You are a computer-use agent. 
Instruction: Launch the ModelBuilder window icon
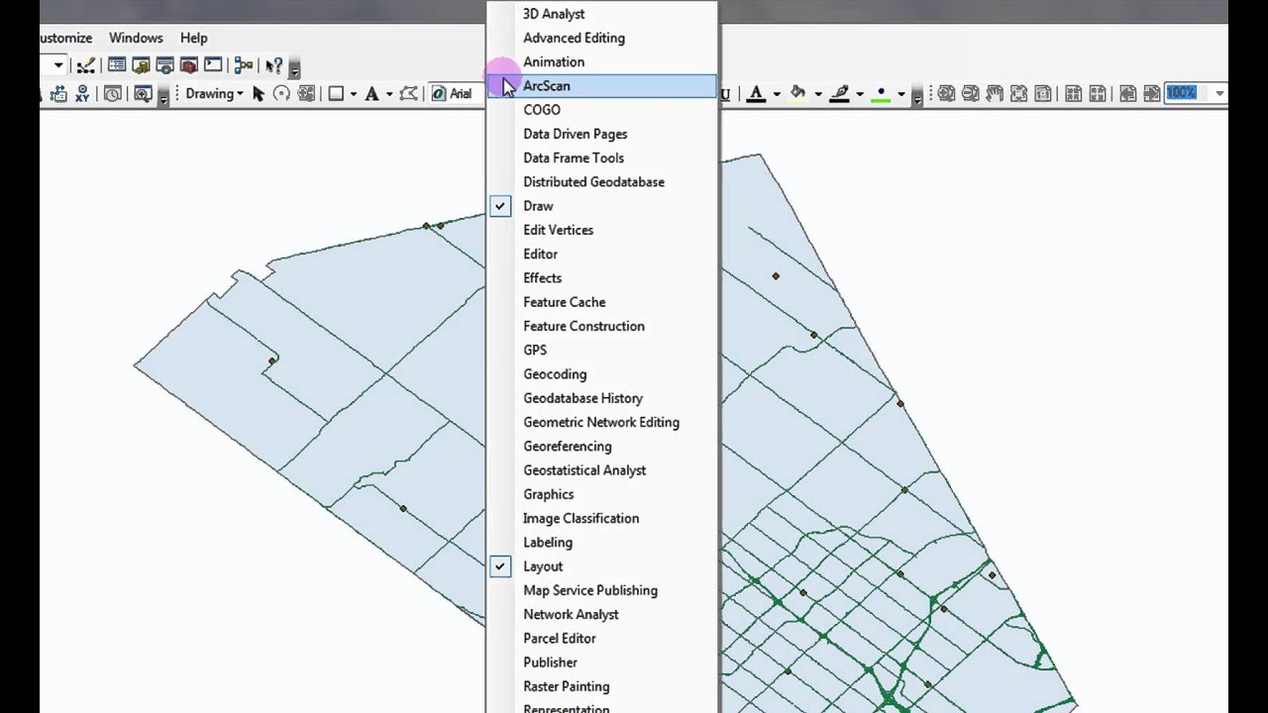click(x=244, y=65)
